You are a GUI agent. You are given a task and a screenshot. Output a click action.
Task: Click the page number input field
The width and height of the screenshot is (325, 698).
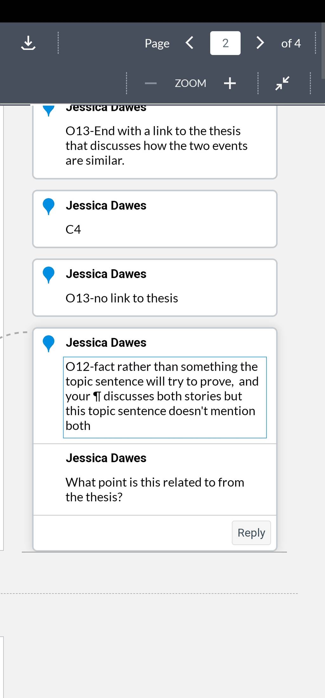[225, 43]
